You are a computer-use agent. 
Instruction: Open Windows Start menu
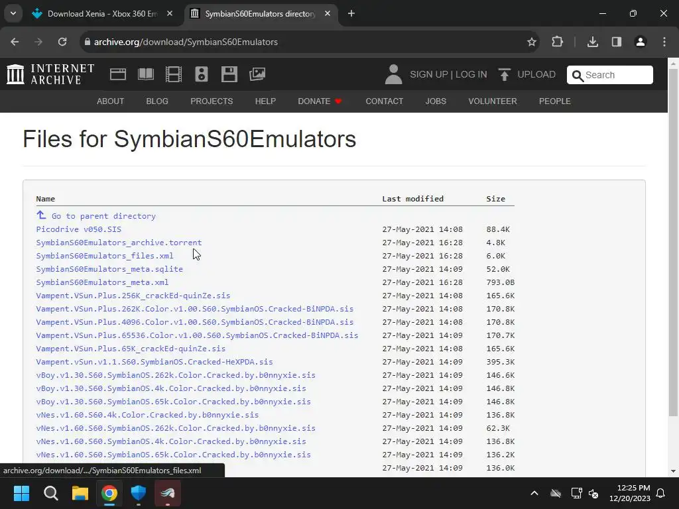point(21,493)
